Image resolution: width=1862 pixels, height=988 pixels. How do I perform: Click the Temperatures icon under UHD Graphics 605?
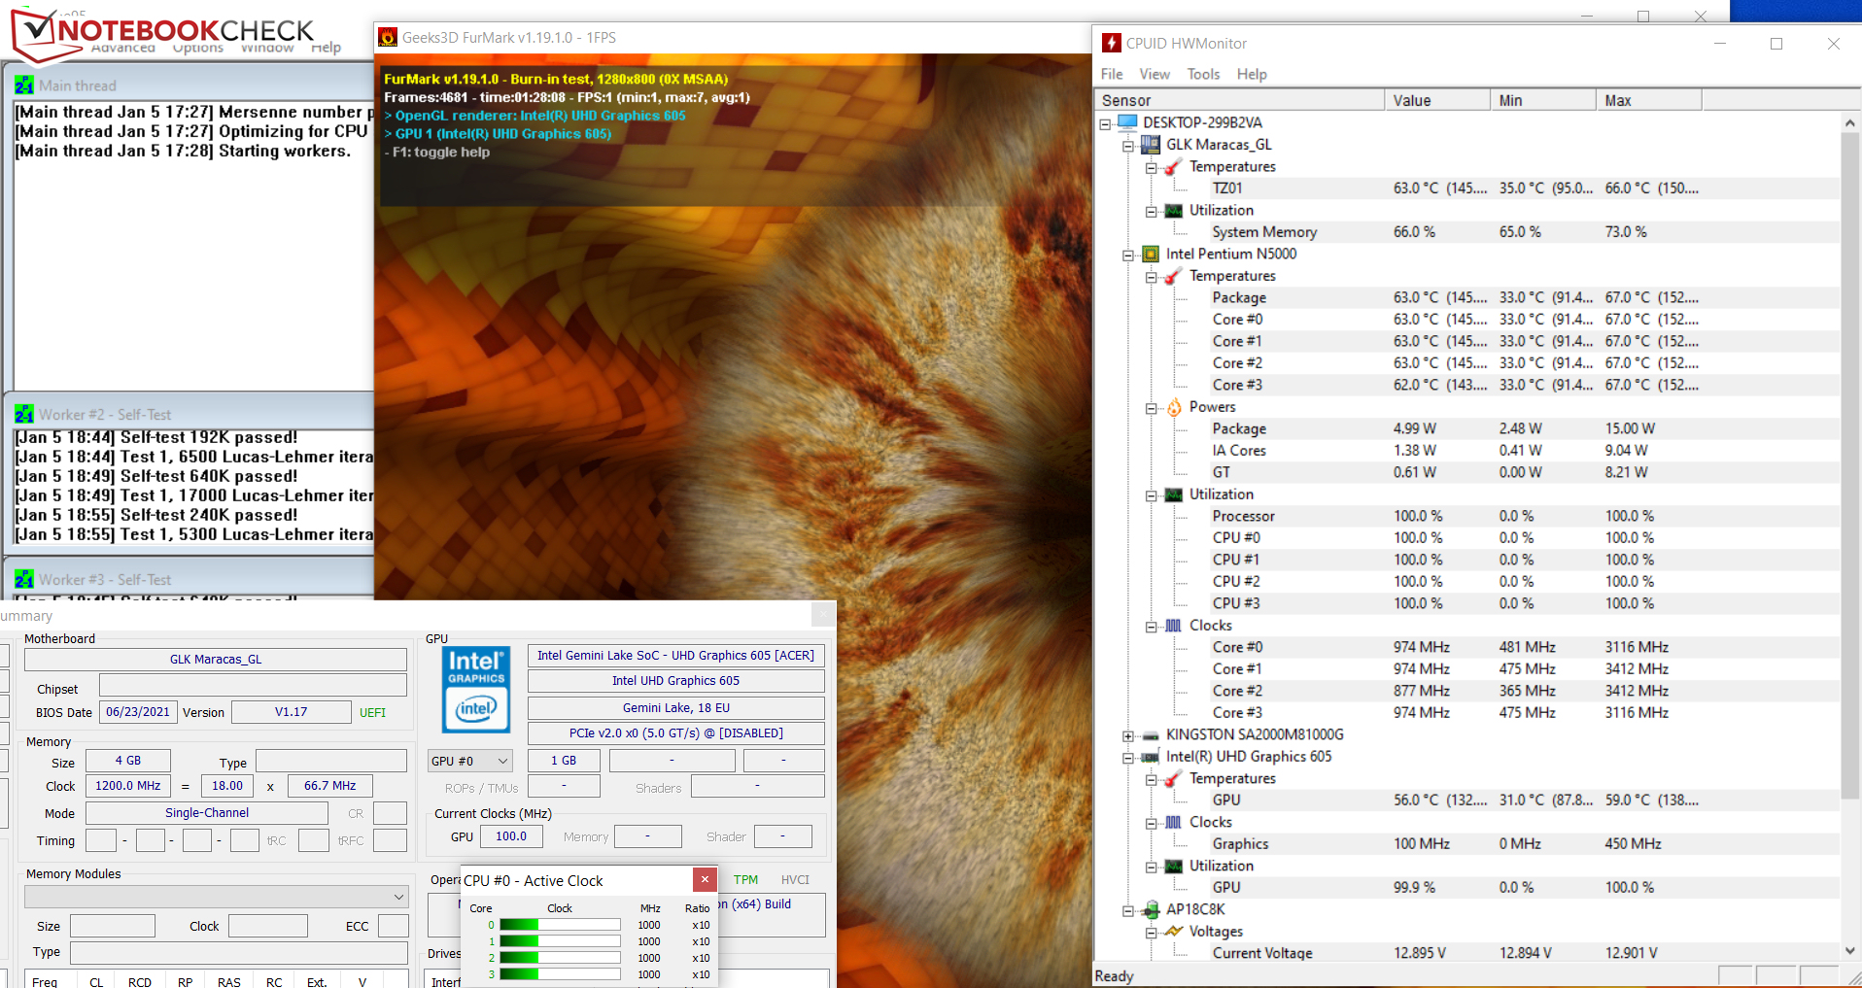point(1174,779)
